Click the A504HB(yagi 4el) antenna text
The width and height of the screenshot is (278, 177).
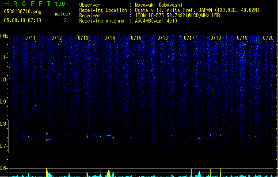point(156,21)
